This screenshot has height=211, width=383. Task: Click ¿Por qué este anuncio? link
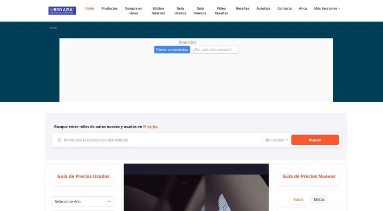coord(214,50)
